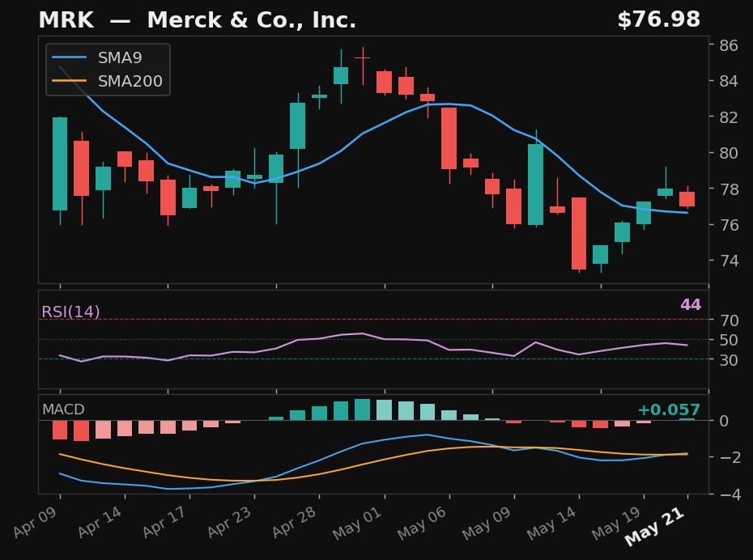Click the 76 price axis tick label
753x560 pixels.
pos(729,225)
